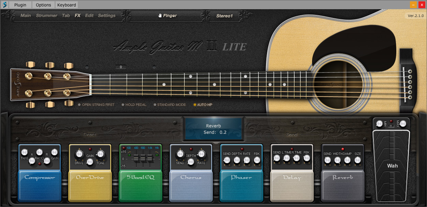Select the FX tab

[x=78, y=16]
